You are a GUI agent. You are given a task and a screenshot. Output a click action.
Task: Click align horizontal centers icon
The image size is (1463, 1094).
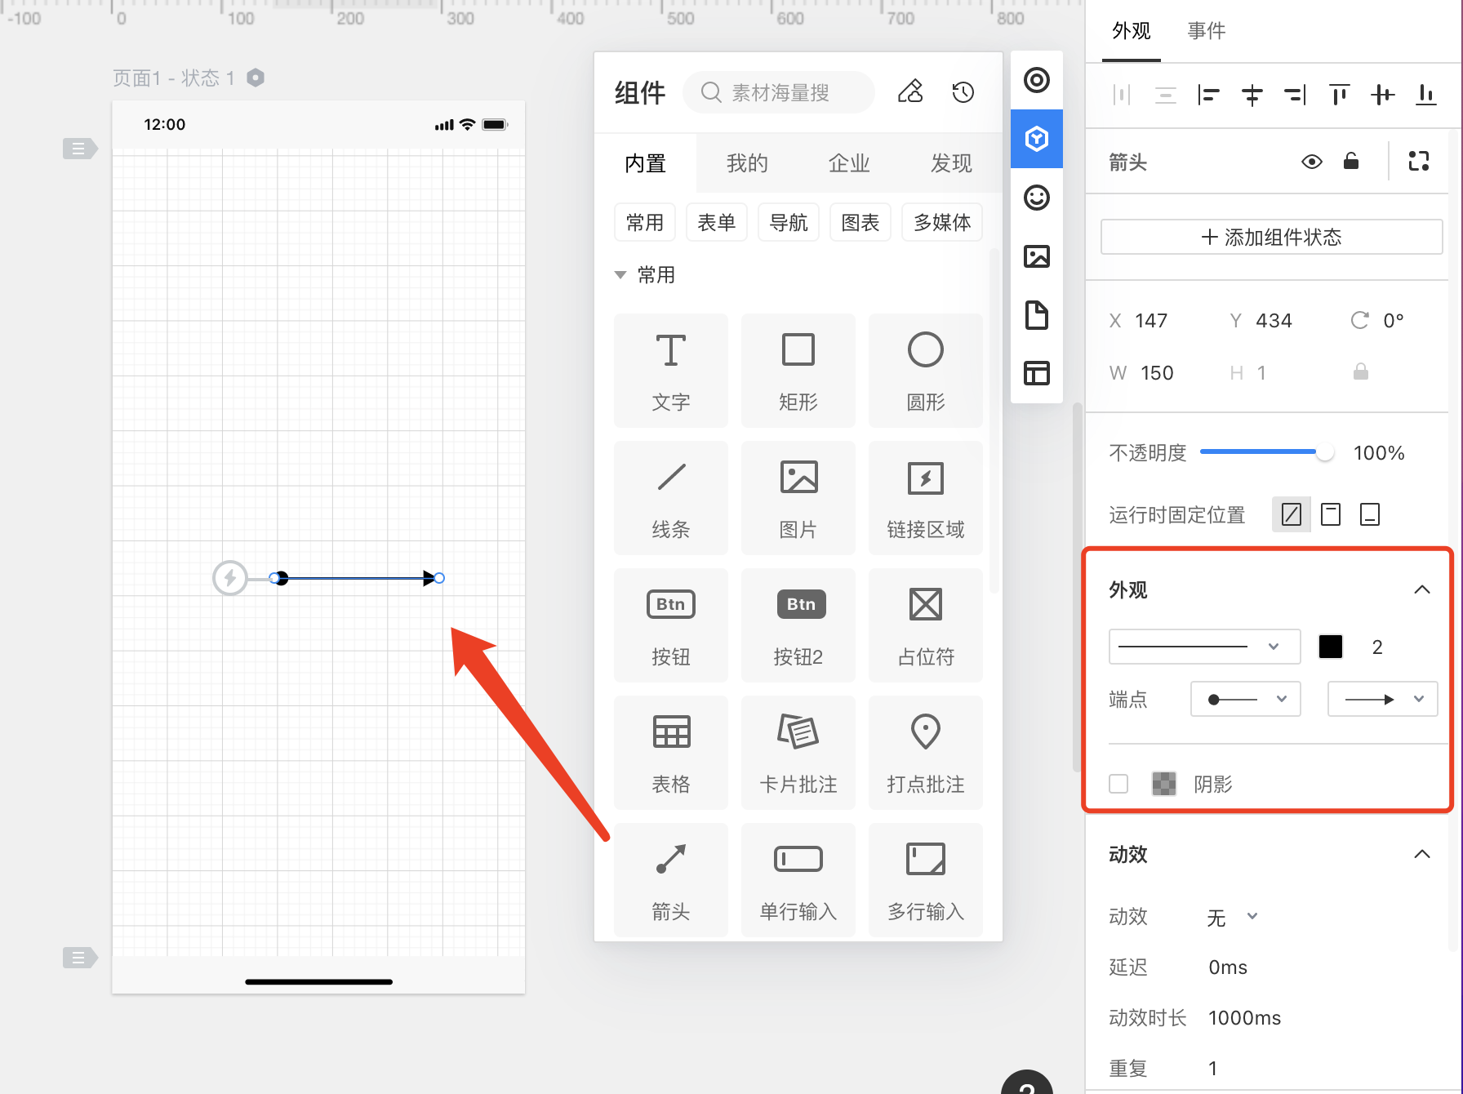coord(1252,96)
